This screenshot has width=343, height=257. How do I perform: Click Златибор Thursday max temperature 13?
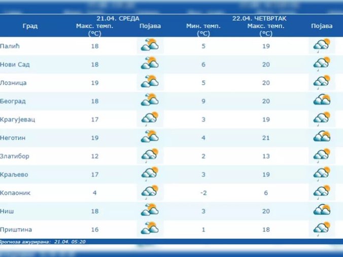266,156
